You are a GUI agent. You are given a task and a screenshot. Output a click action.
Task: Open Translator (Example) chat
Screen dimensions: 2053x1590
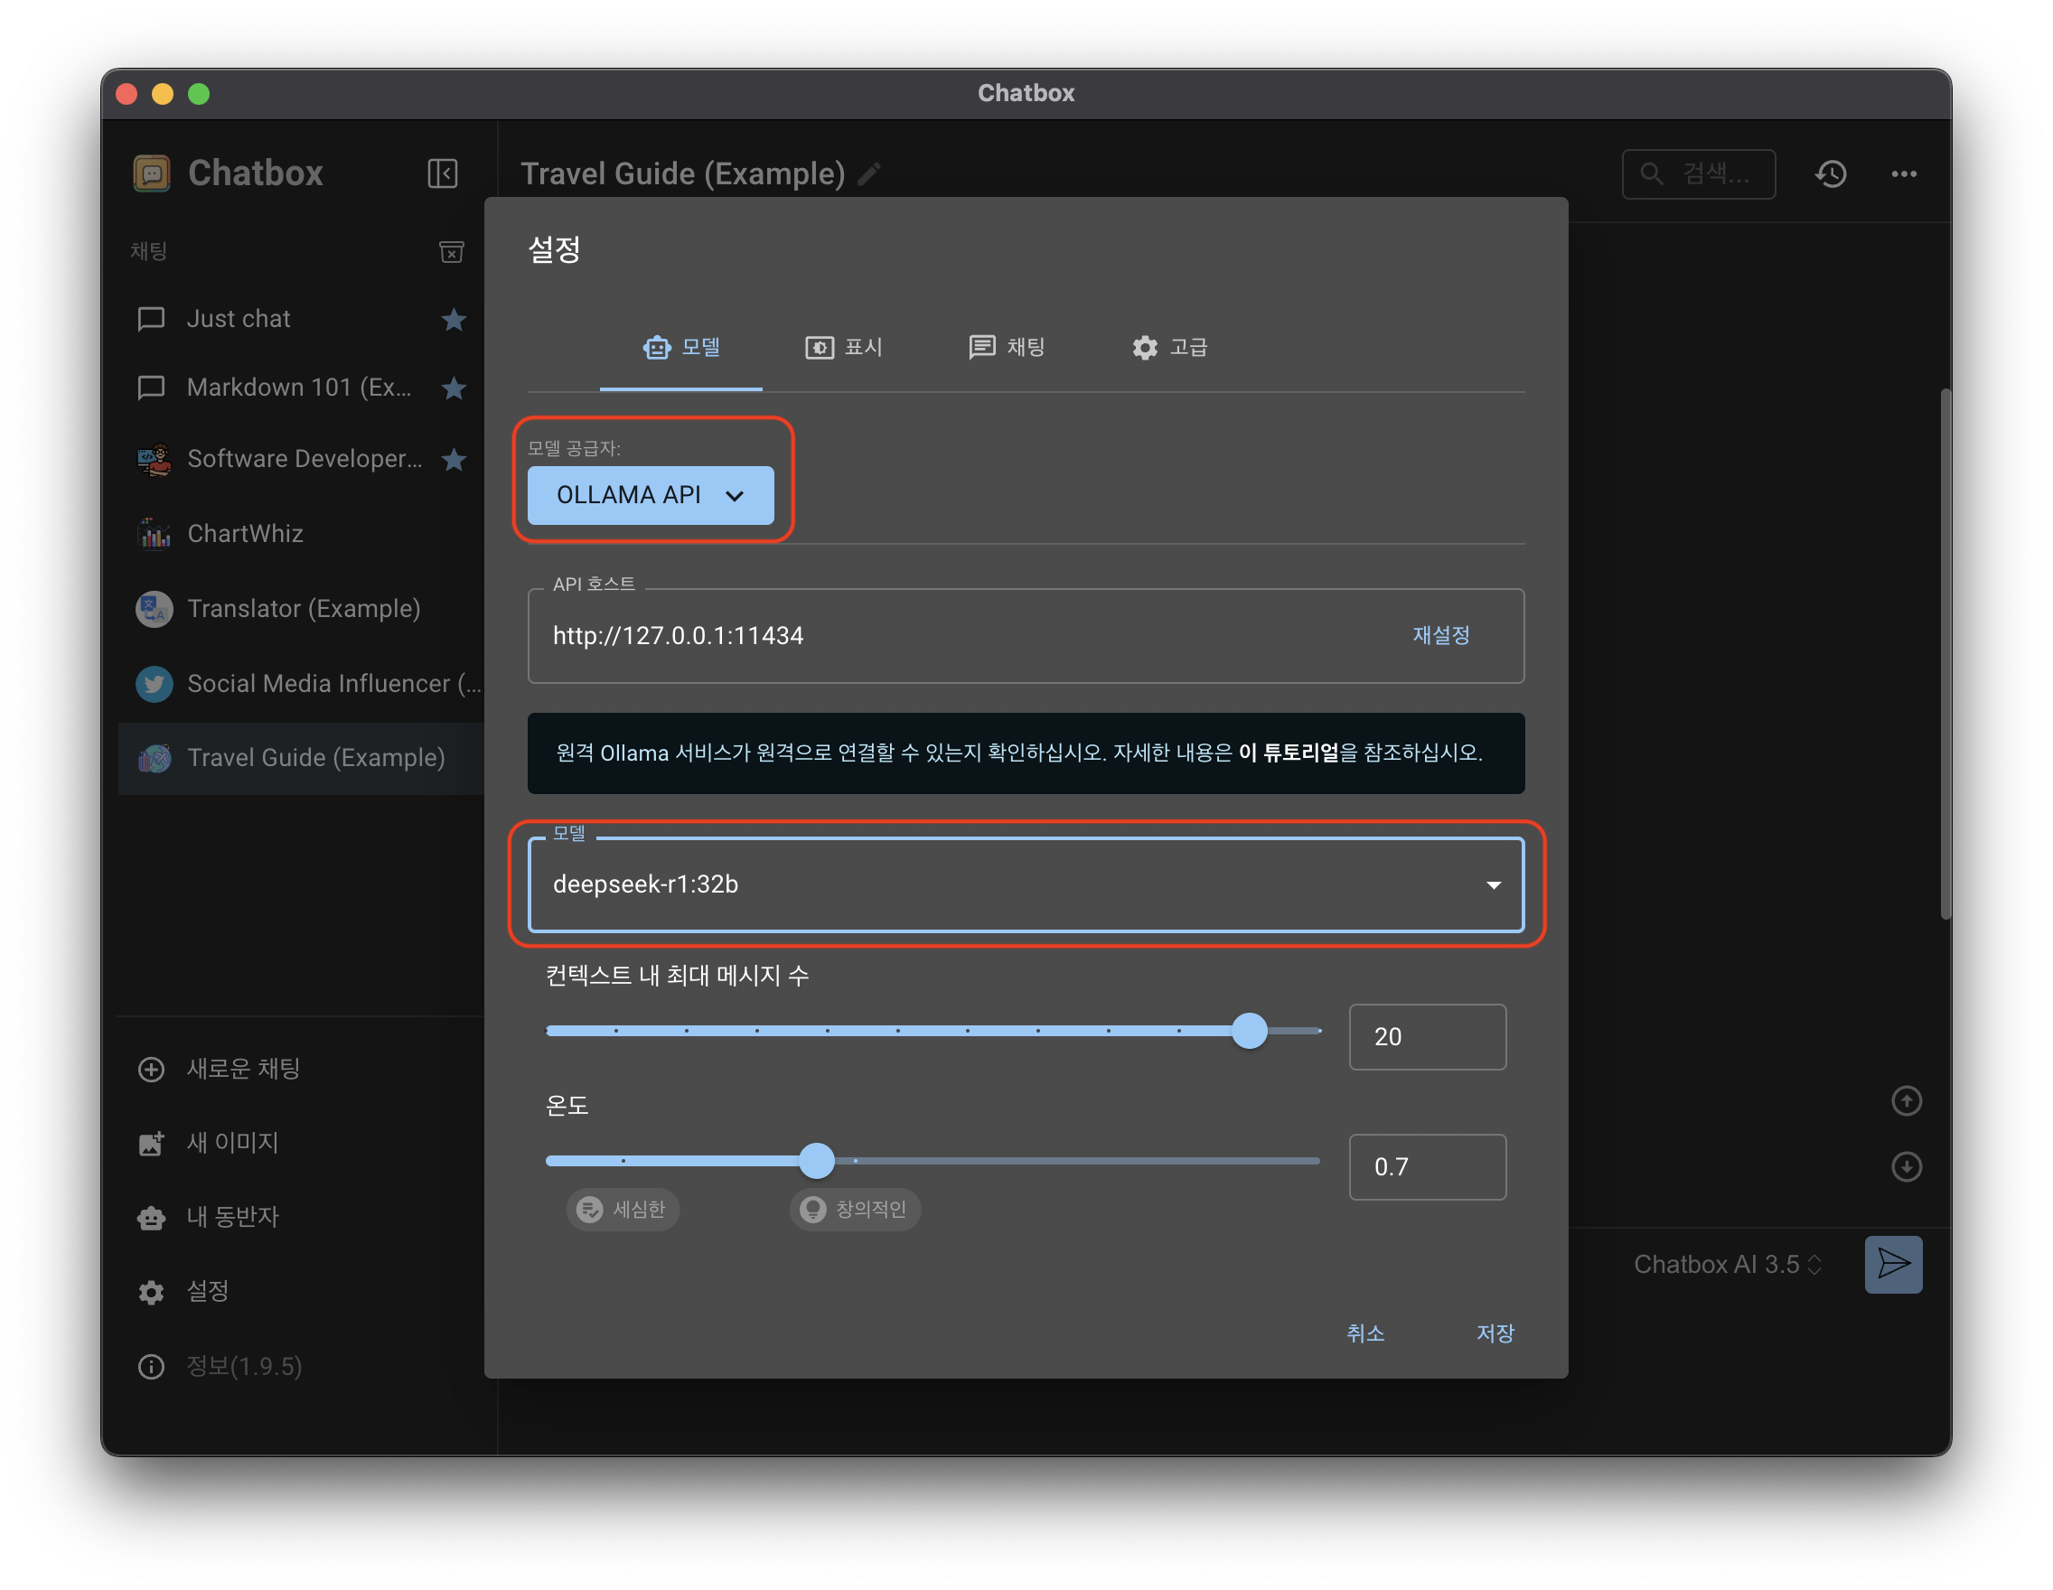pyautogui.click(x=301, y=609)
